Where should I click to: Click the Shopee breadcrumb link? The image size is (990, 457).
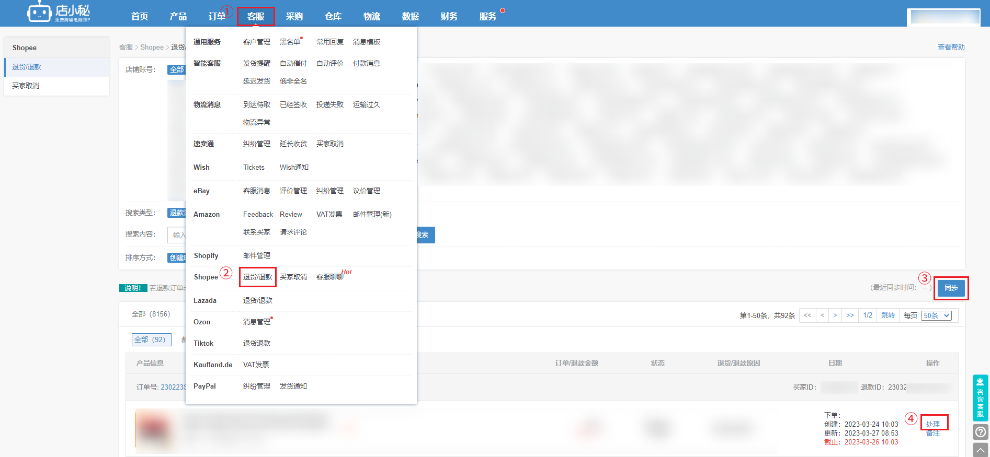pyautogui.click(x=152, y=47)
